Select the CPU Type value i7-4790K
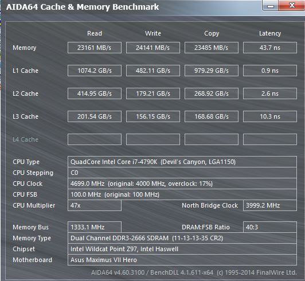The image size is (305, 281). tap(182, 162)
